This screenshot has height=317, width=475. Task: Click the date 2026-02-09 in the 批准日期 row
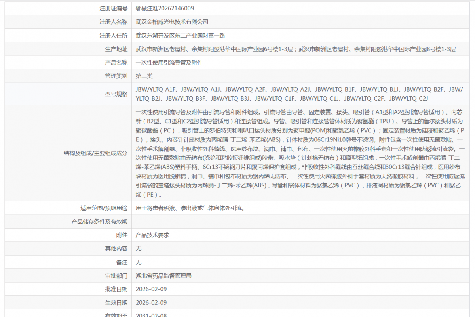click(x=151, y=289)
